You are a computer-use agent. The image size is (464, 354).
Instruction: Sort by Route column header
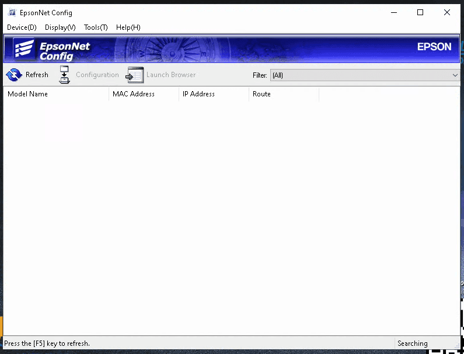[284, 94]
